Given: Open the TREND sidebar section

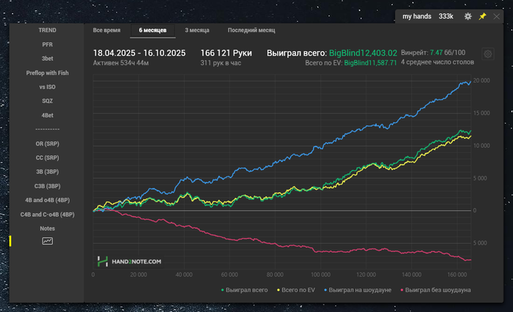Looking at the screenshot, I should point(48,30).
